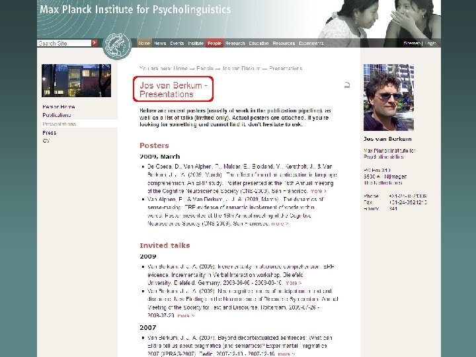The image size is (476, 357).
Task: Open the Home navigation tab
Action: [144, 43]
